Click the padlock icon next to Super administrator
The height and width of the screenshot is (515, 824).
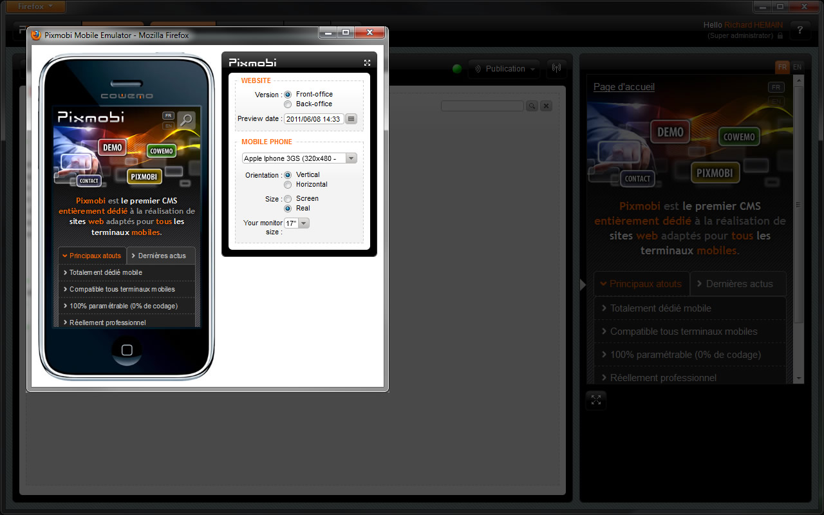[x=780, y=36]
